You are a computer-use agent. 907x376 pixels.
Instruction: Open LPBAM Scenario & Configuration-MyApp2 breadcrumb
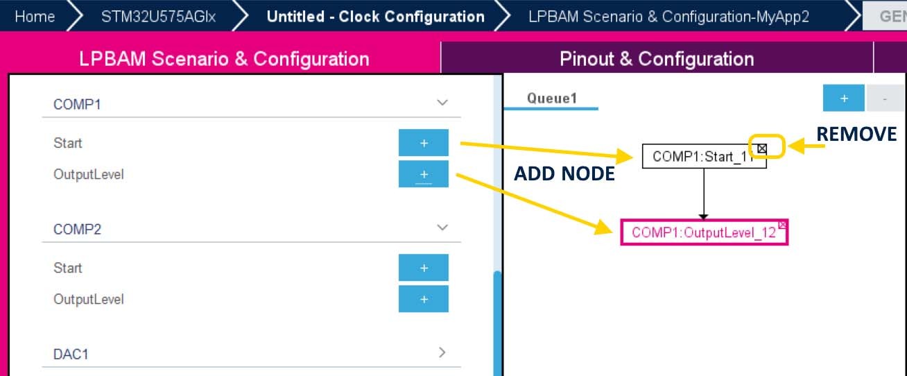tap(668, 17)
